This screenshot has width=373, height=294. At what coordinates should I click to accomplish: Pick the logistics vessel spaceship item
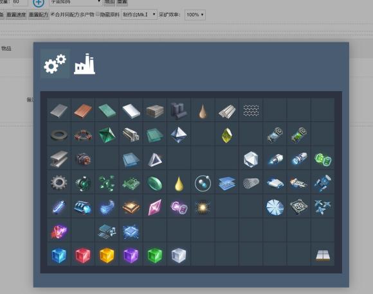299,184
